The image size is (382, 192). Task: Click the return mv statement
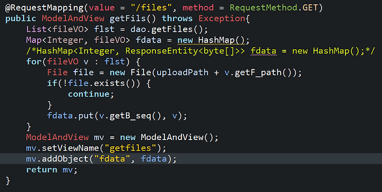51,170
